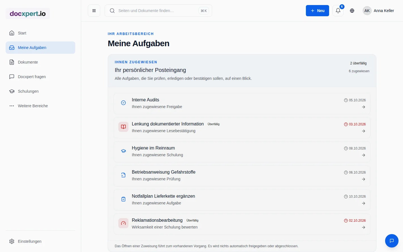Click the Reklamationsbearbeitung title
Image resolution: width=403 pixels, height=252 pixels.
click(x=157, y=220)
